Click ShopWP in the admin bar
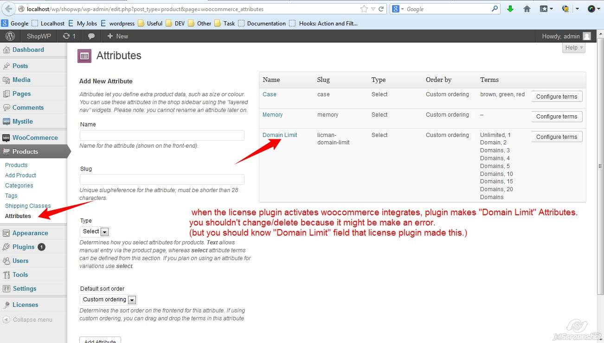The width and height of the screenshot is (604, 343). pyautogui.click(x=39, y=36)
